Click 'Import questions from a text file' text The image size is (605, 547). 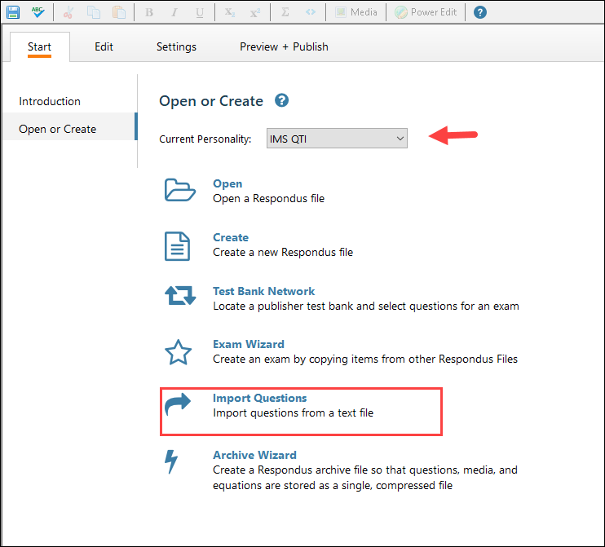click(x=294, y=412)
